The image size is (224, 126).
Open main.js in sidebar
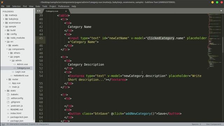pos(15,87)
